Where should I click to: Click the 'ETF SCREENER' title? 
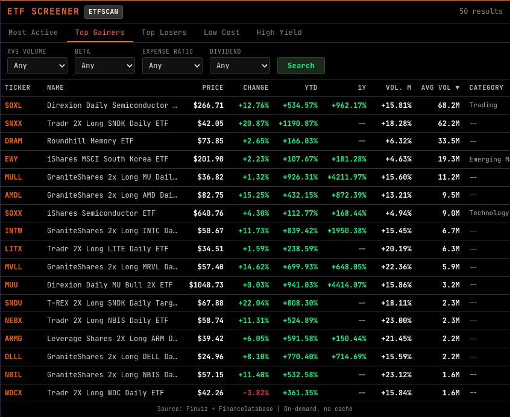[43, 11]
